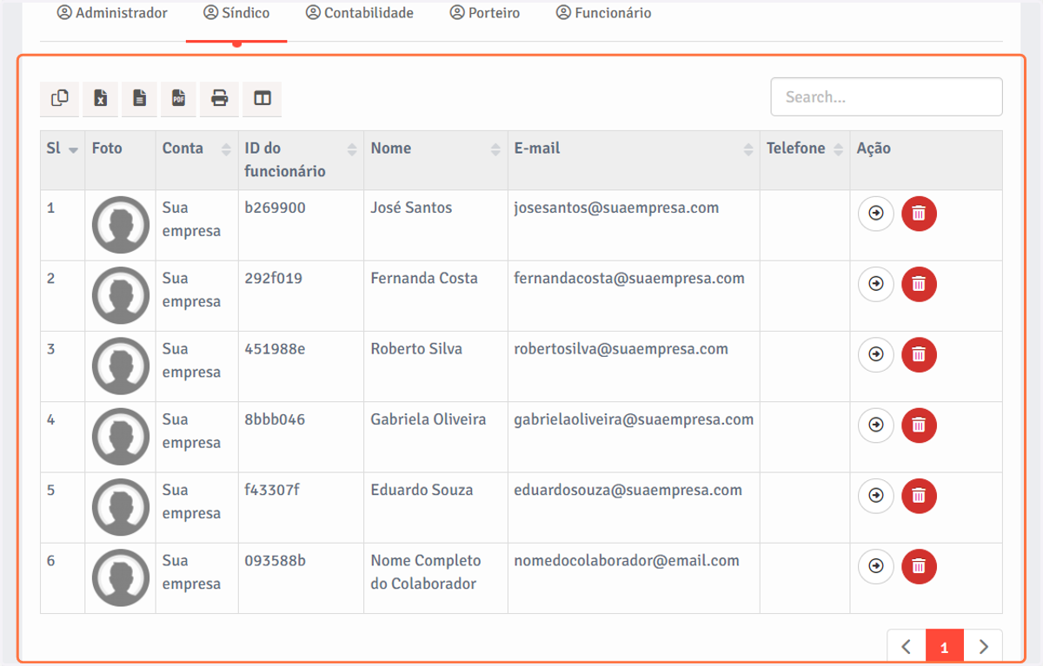Switch to the Administrador tab

click(112, 14)
